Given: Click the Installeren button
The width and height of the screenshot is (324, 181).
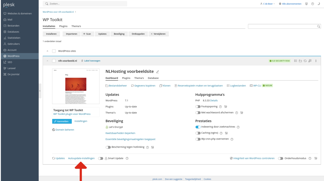Looking at the screenshot, I should click(51, 34).
